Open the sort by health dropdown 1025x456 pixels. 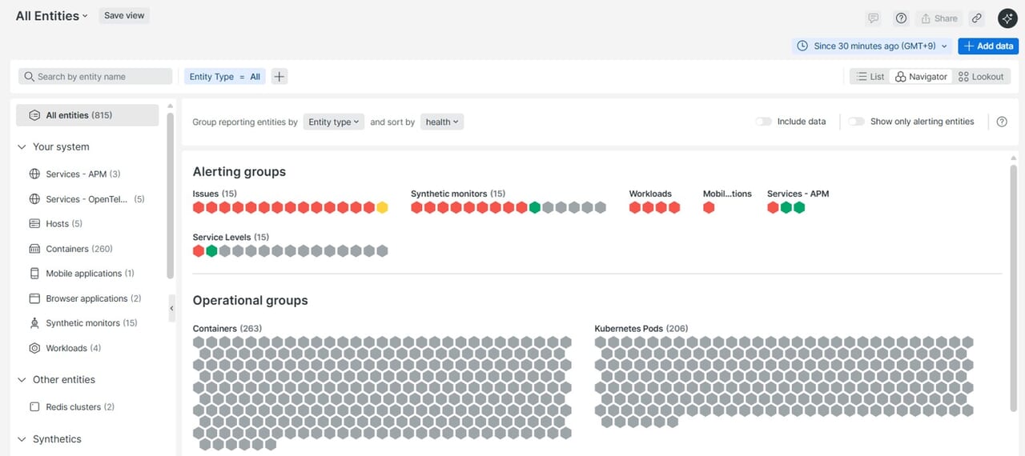(x=442, y=122)
